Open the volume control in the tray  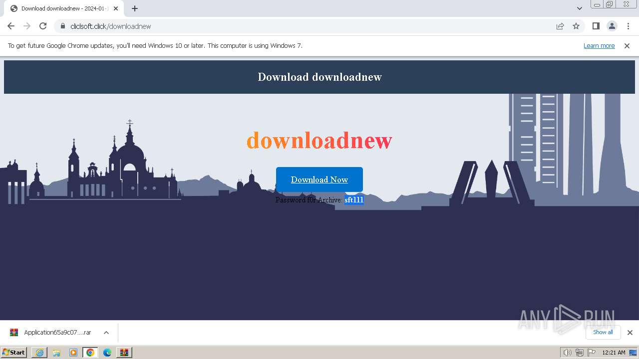[567, 353]
